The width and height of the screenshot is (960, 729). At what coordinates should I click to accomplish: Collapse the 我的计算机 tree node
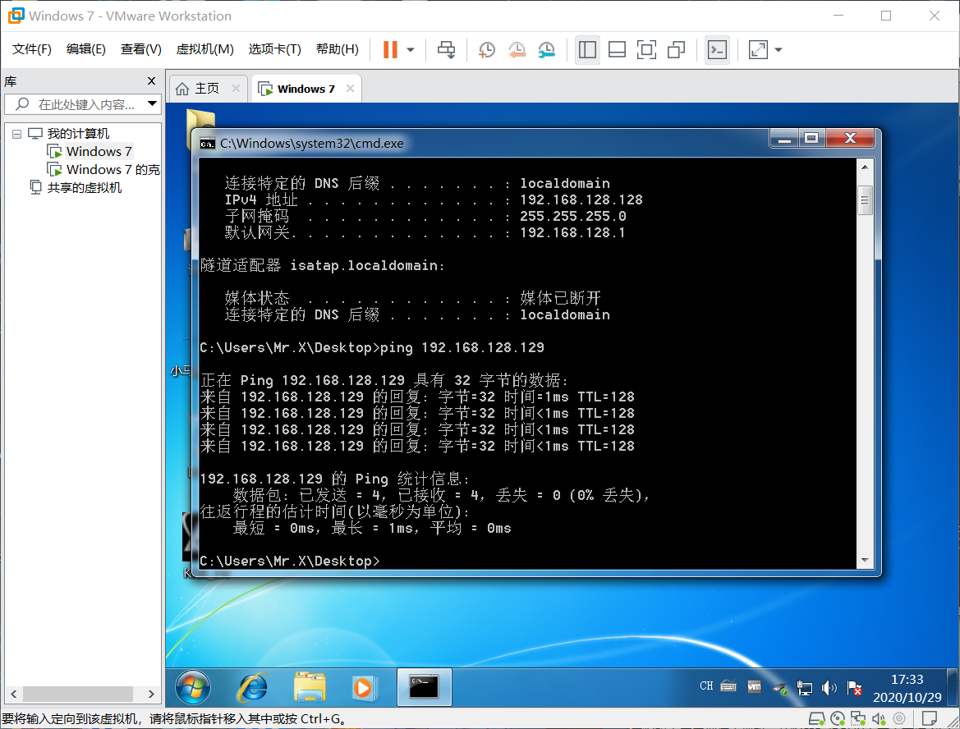[16, 134]
